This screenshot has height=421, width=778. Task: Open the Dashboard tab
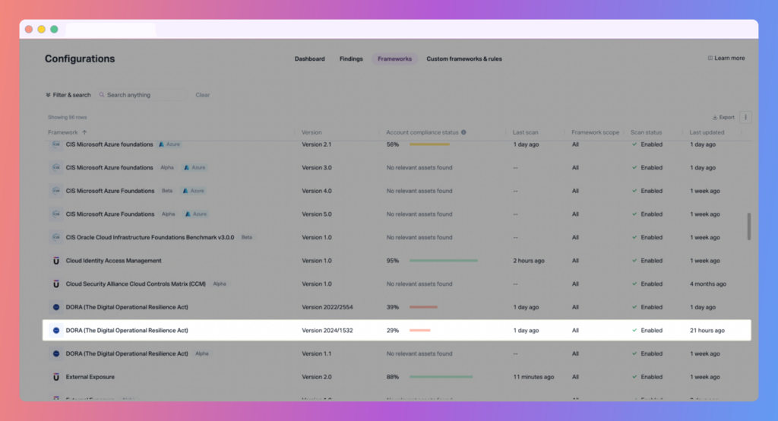pyautogui.click(x=310, y=59)
